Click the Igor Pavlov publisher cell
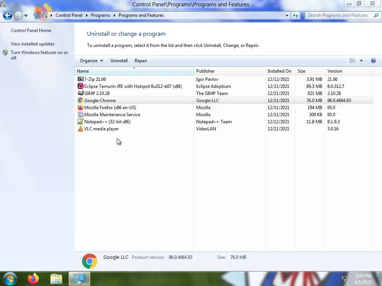Image resolution: width=382 pixels, height=286 pixels. point(207,79)
